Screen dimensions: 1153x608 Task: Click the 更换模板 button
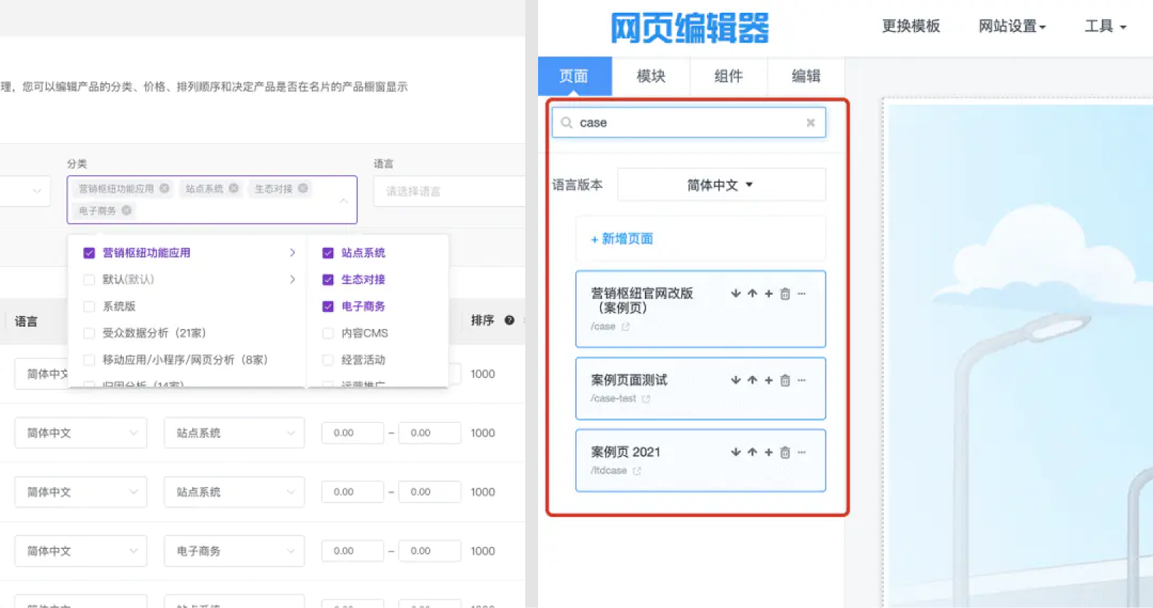(911, 26)
